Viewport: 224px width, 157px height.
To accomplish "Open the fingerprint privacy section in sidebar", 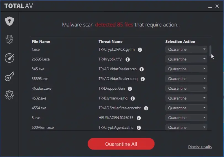I will [x=9, y=39].
